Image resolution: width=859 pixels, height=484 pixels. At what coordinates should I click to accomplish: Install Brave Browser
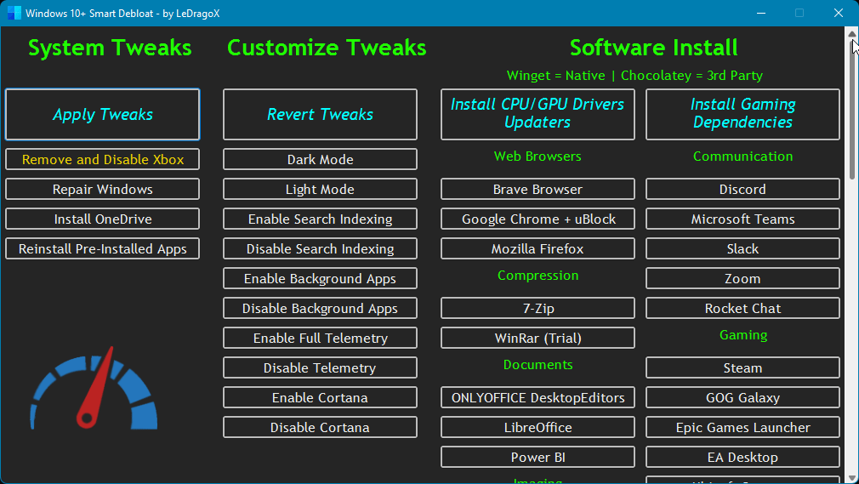point(538,189)
